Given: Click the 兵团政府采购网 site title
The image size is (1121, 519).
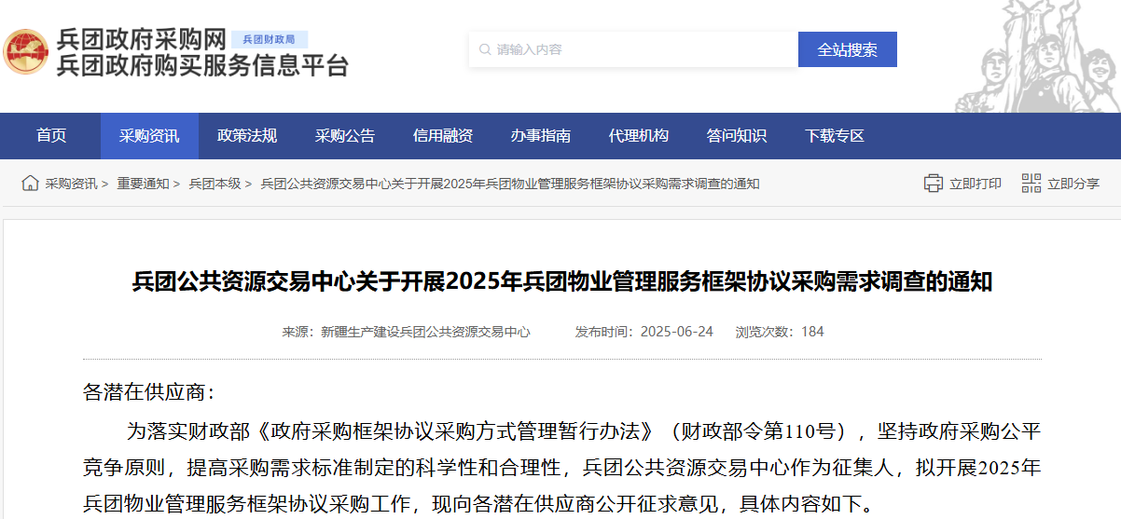Looking at the screenshot, I should [142, 39].
